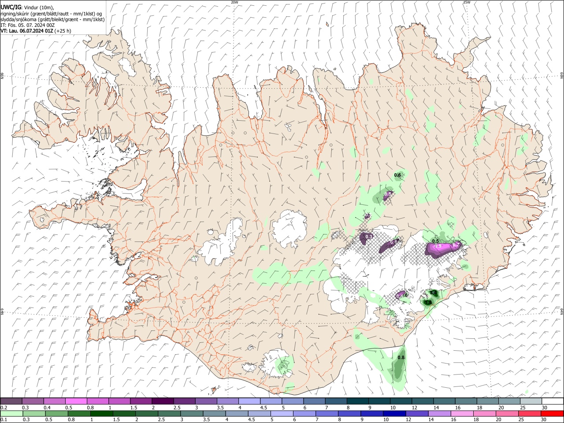Screen dimensions: 564x423
Task: Click the 66N latitude label on right edge
Action: [562, 76]
